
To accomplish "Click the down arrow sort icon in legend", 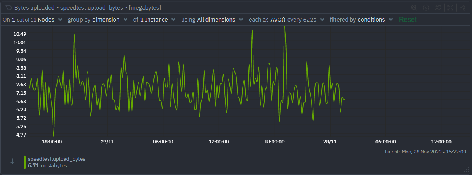I will click(12, 162).
